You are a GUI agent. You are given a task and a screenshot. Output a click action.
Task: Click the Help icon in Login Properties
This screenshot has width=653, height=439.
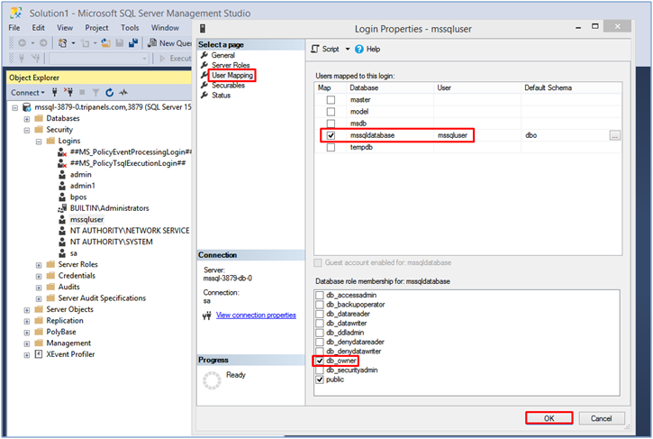[359, 49]
